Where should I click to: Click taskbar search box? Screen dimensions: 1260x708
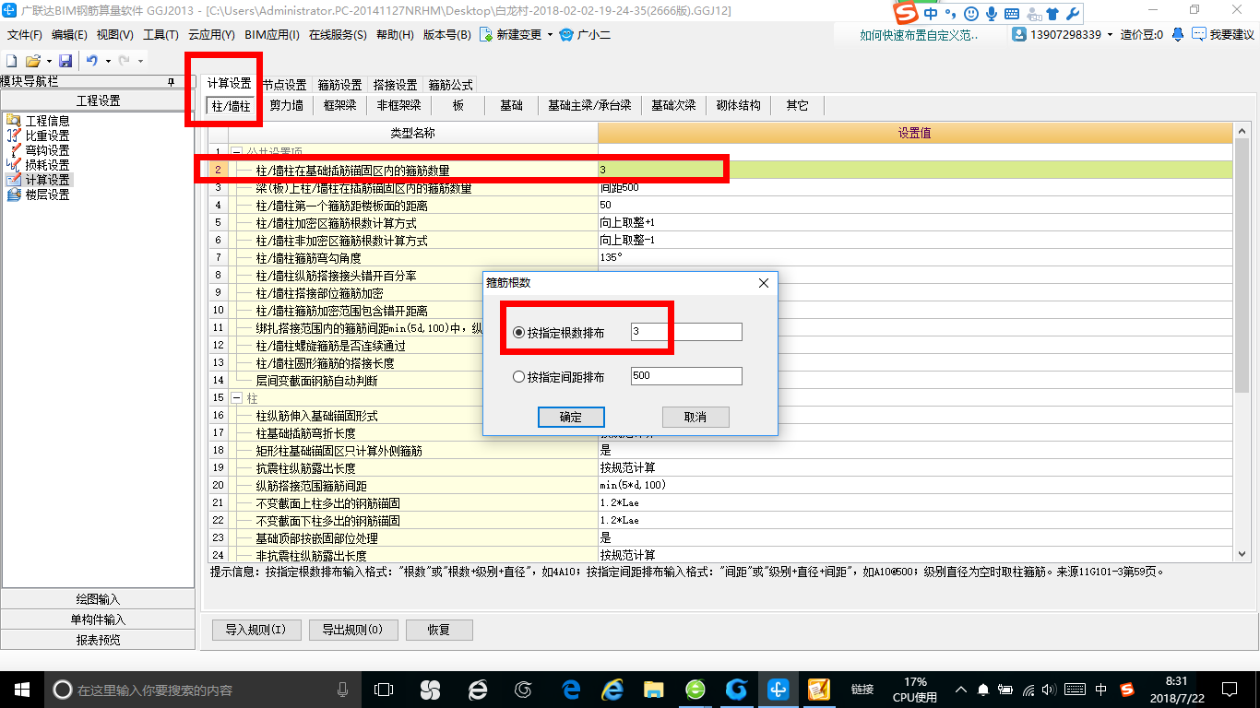pyautogui.click(x=201, y=690)
